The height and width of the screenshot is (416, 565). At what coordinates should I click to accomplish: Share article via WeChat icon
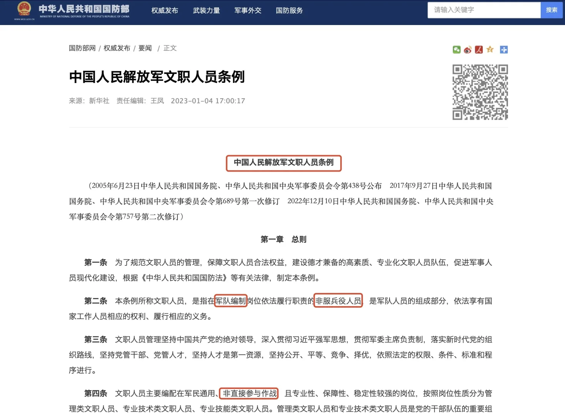coord(456,50)
